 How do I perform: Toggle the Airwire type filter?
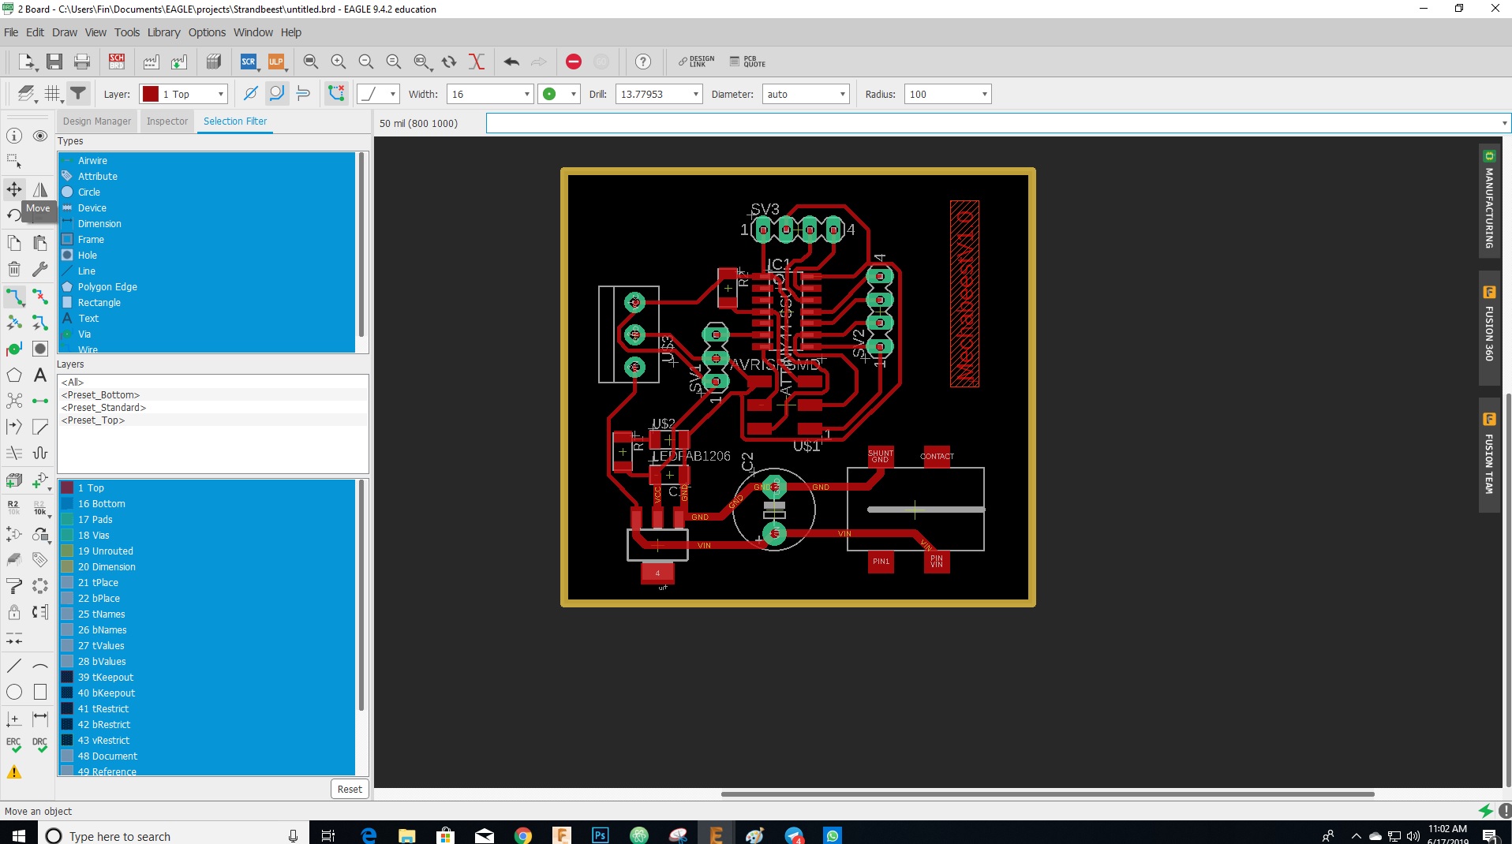[x=92, y=161]
